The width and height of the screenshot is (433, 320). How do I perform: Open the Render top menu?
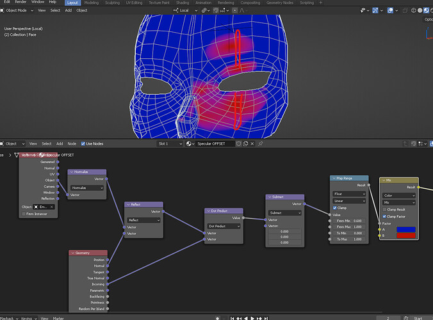click(x=20, y=2)
